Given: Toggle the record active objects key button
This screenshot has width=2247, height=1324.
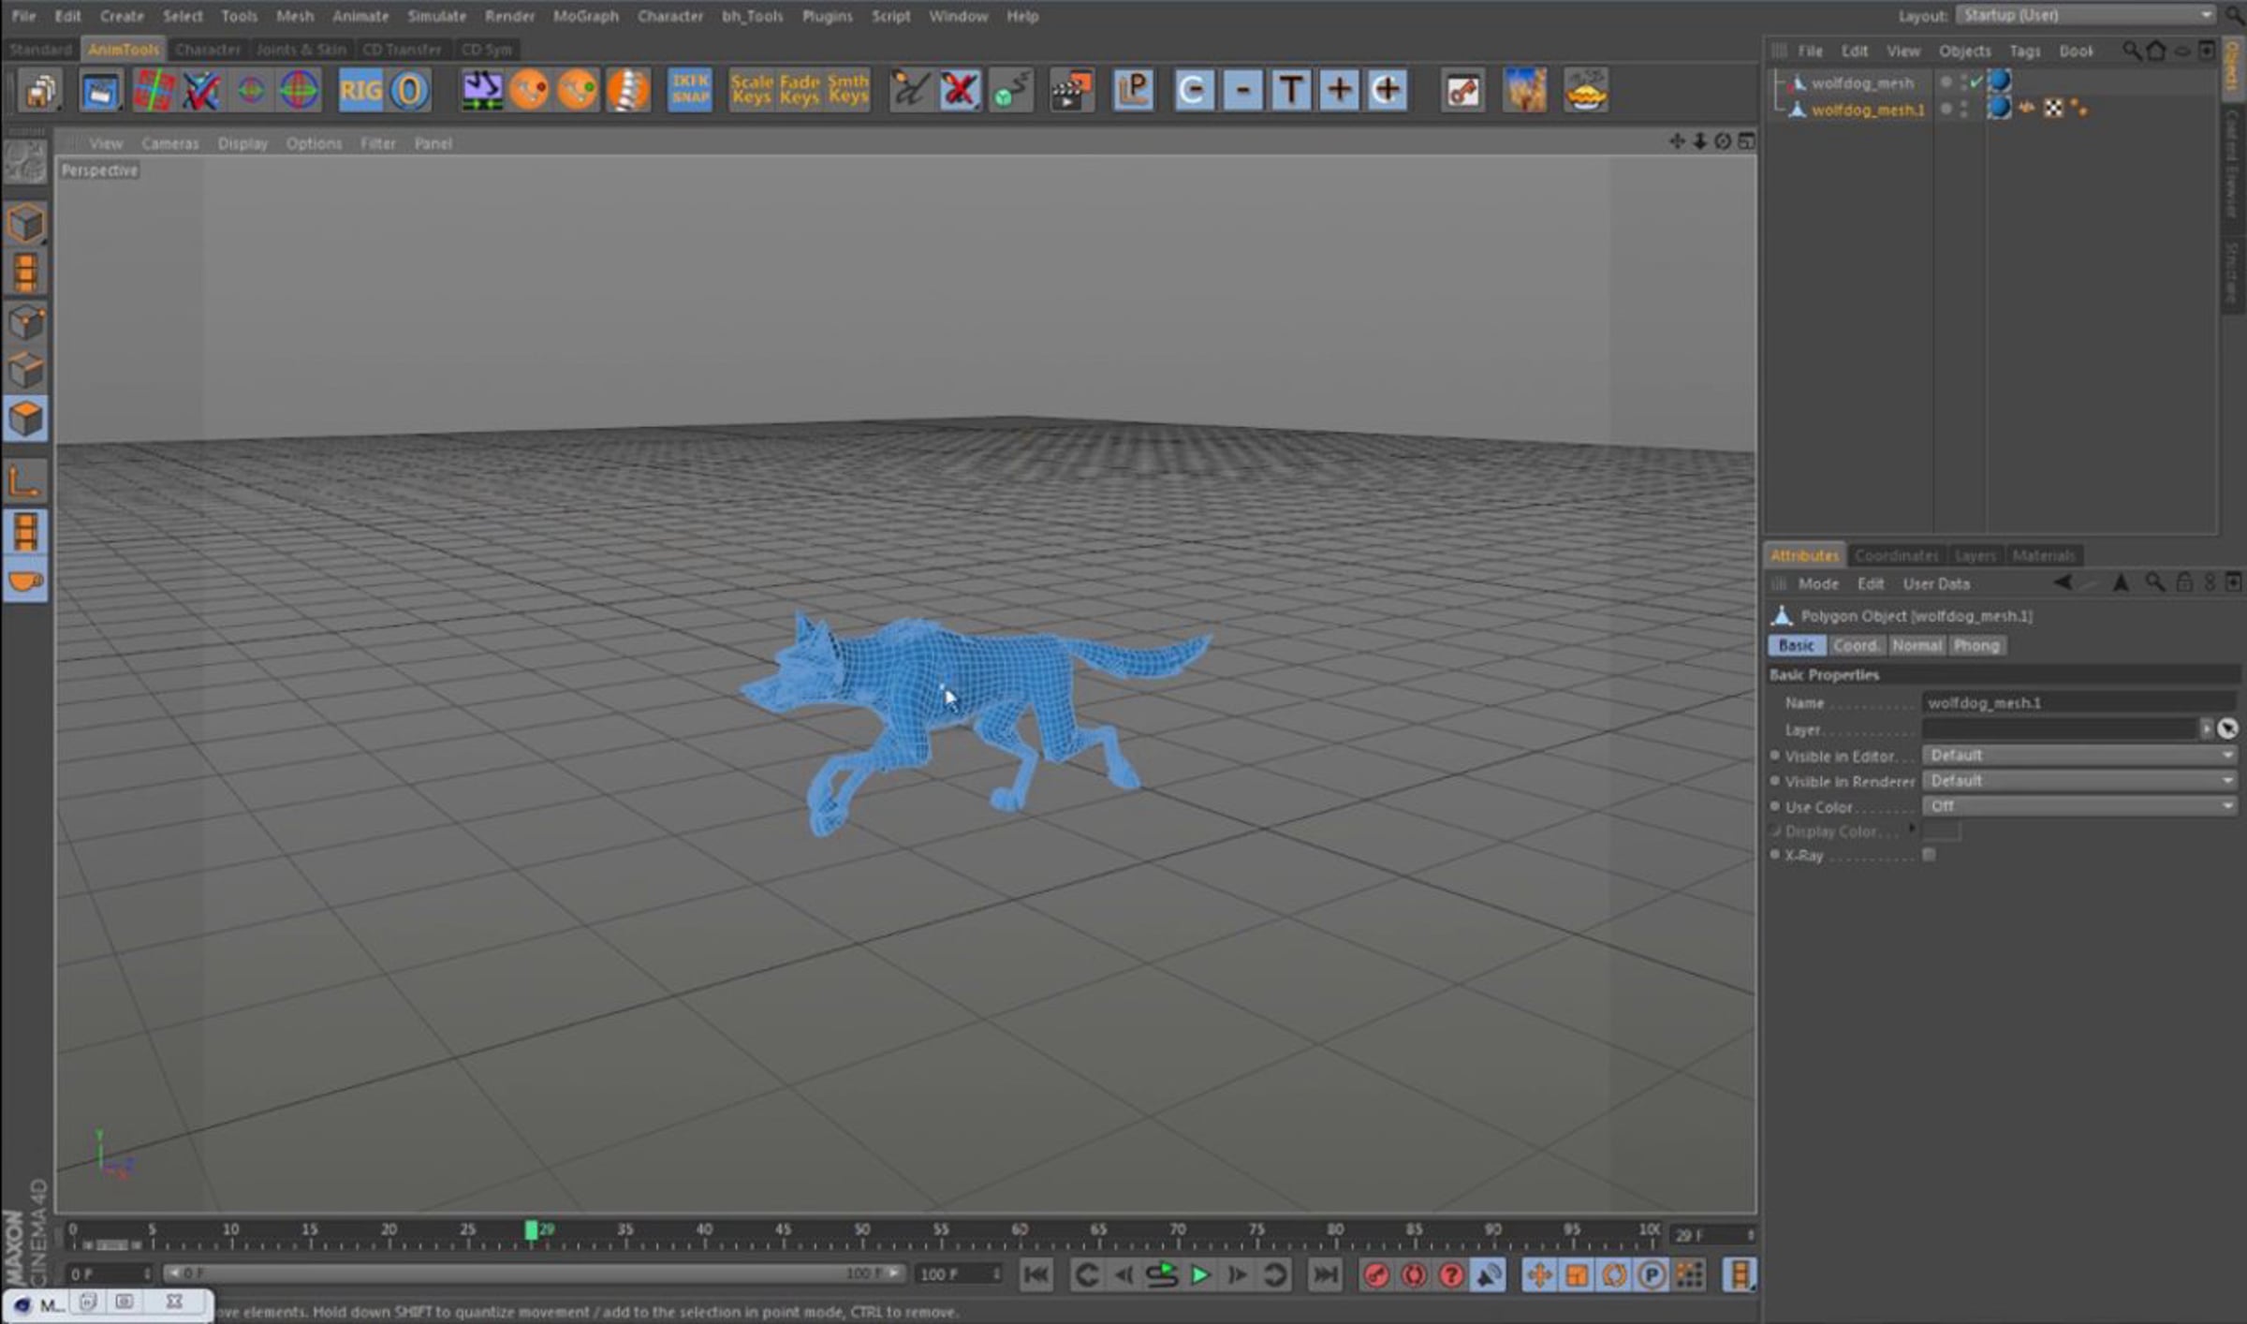Looking at the screenshot, I should 1376,1274.
